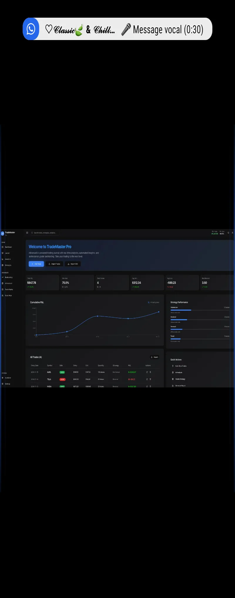Viewport: 235px width, 598px height.
Task: Click the LONG badge in the AAPL row
Action: click(62, 372)
